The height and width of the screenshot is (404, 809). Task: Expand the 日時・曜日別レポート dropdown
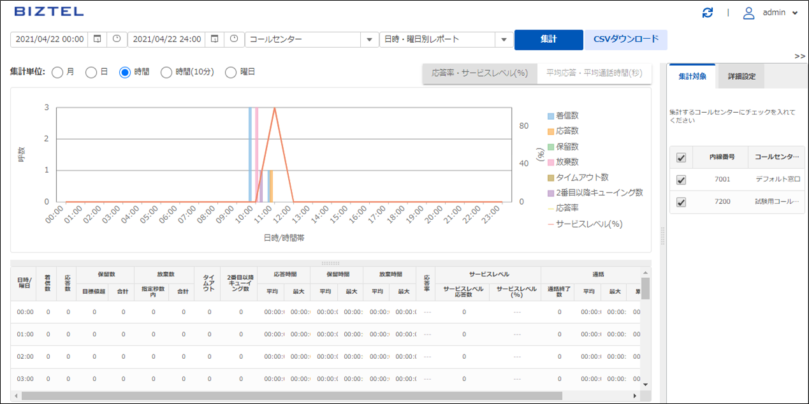coord(504,40)
